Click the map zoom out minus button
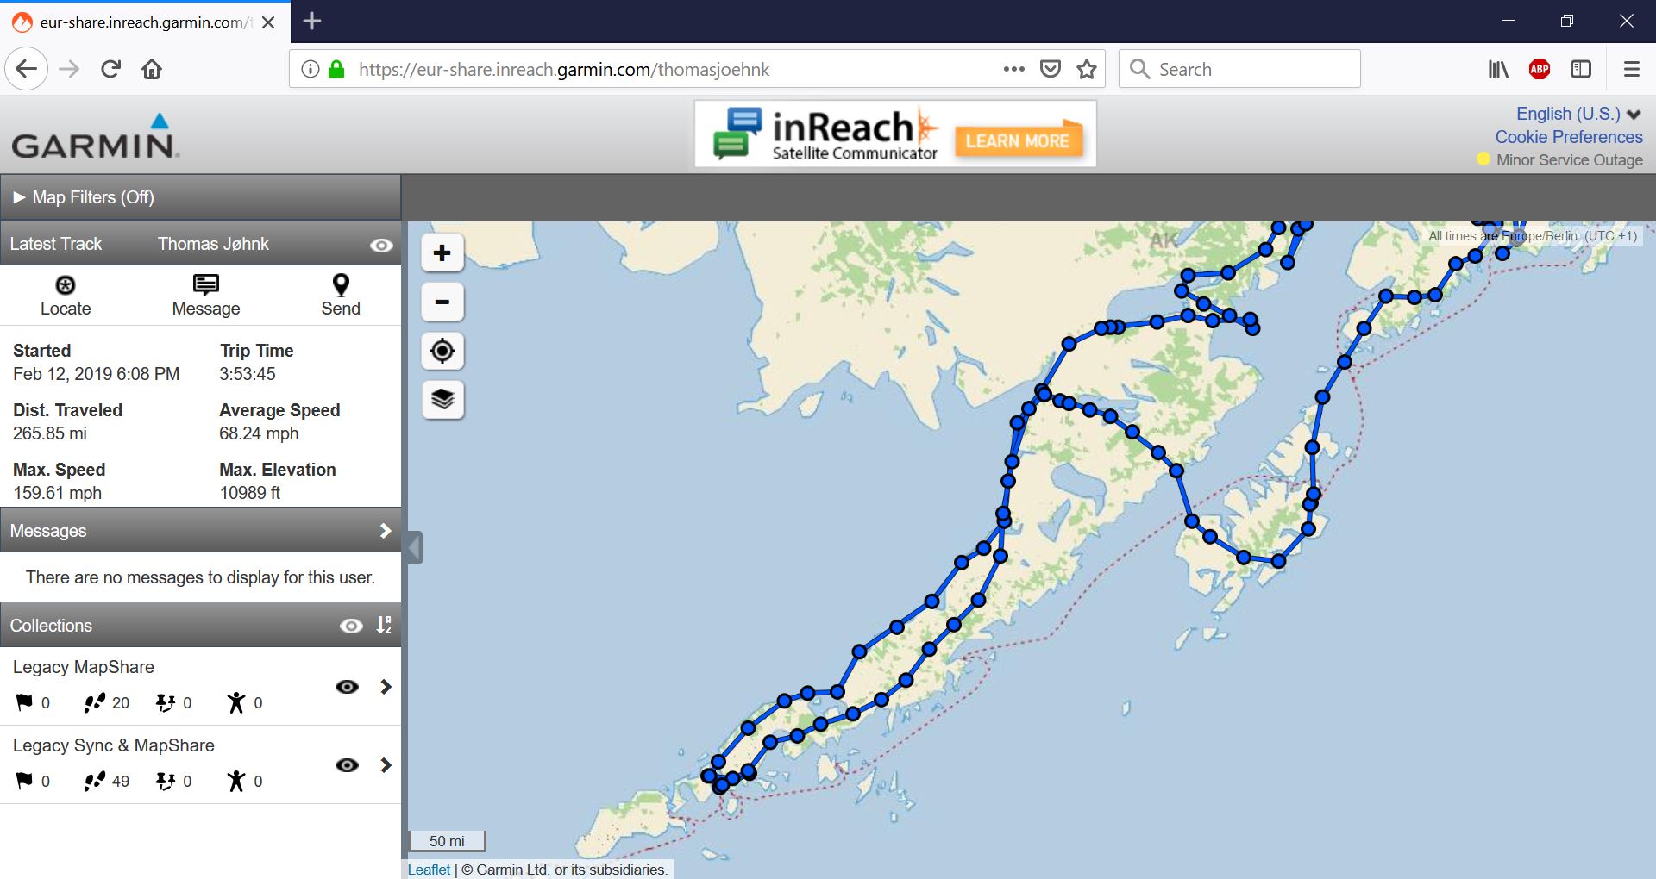 click(442, 302)
